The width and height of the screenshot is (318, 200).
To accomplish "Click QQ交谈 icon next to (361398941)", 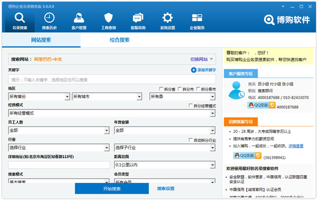I will (x=247, y=156).
